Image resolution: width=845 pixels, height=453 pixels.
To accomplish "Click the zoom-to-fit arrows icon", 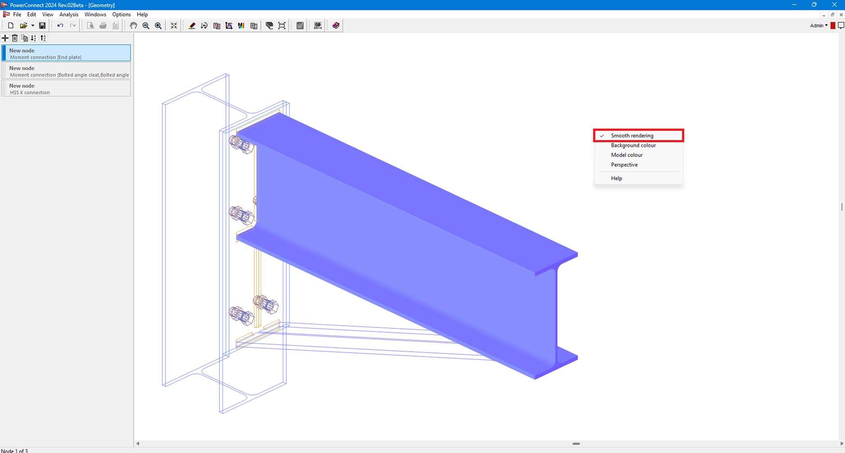I will pyautogui.click(x=173, y=26).
